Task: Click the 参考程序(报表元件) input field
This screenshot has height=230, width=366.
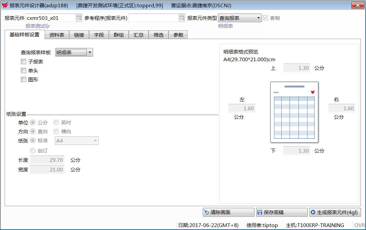Action: 154,18
